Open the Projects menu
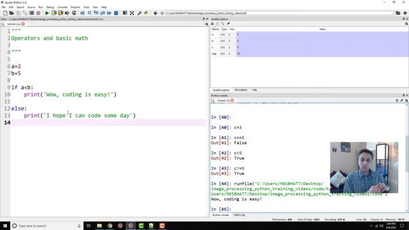 click(75, 7)
